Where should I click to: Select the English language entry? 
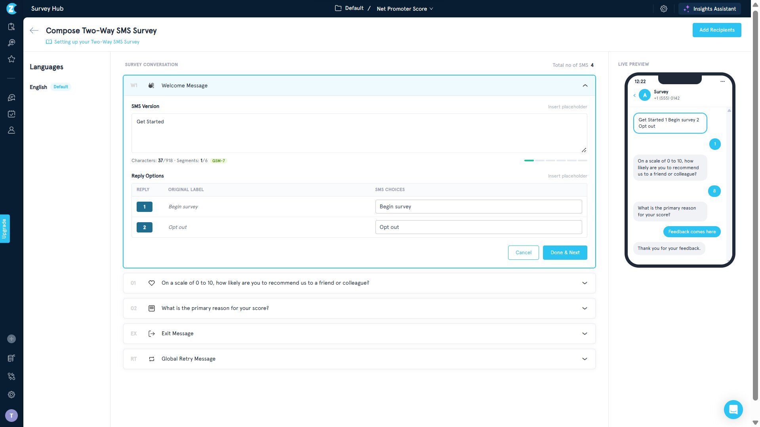(x=38, y=87)
